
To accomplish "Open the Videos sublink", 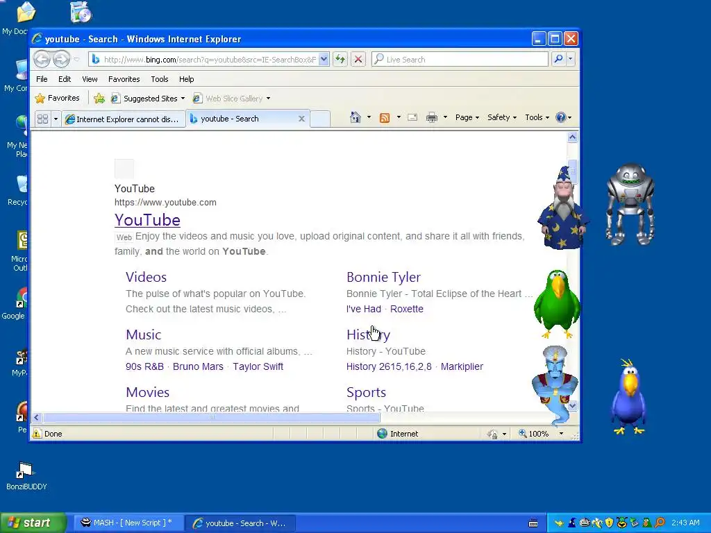I will 146,277.
